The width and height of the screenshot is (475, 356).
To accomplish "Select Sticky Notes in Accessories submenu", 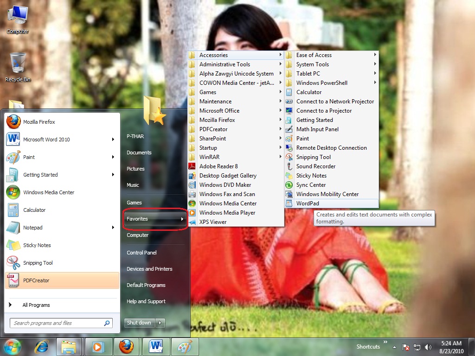I will [331, 176].
